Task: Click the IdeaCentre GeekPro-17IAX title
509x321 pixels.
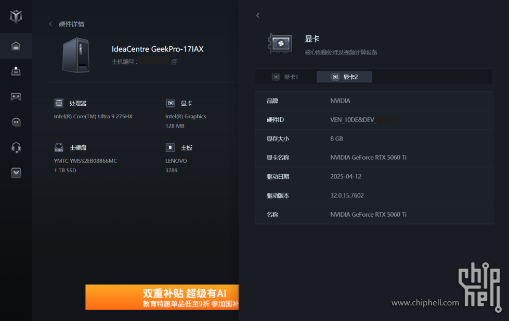Action: (x=158, y=49)
